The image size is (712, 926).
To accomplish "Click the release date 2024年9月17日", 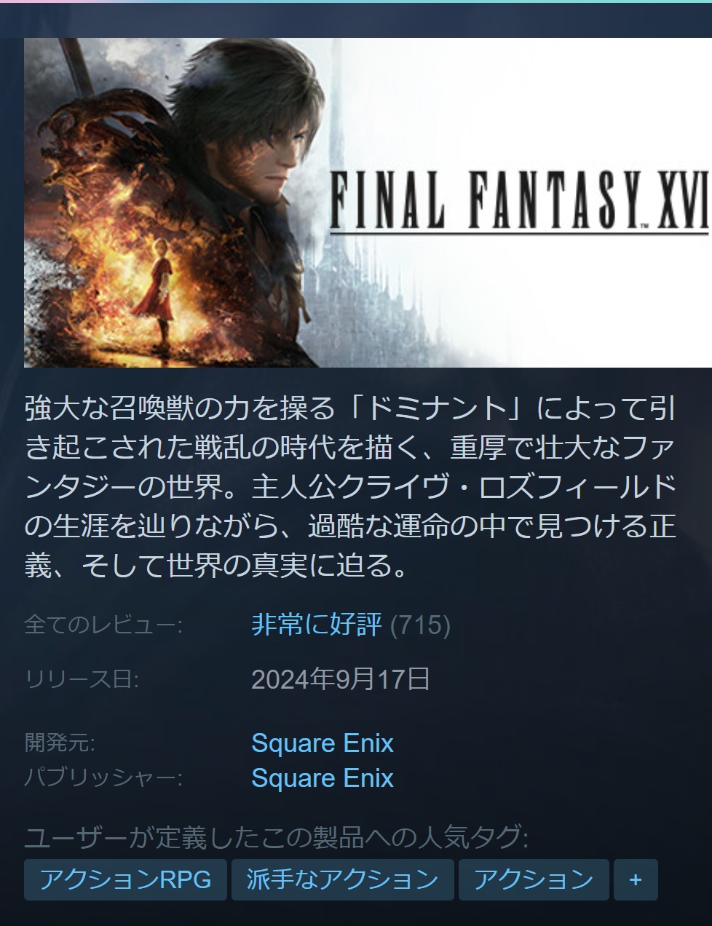I will (x=341, y=679).
